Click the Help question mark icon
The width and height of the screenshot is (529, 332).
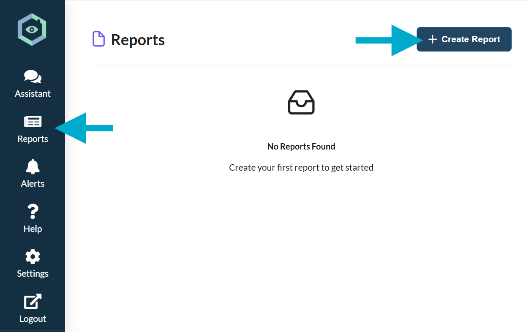click(x=33, y=211)
